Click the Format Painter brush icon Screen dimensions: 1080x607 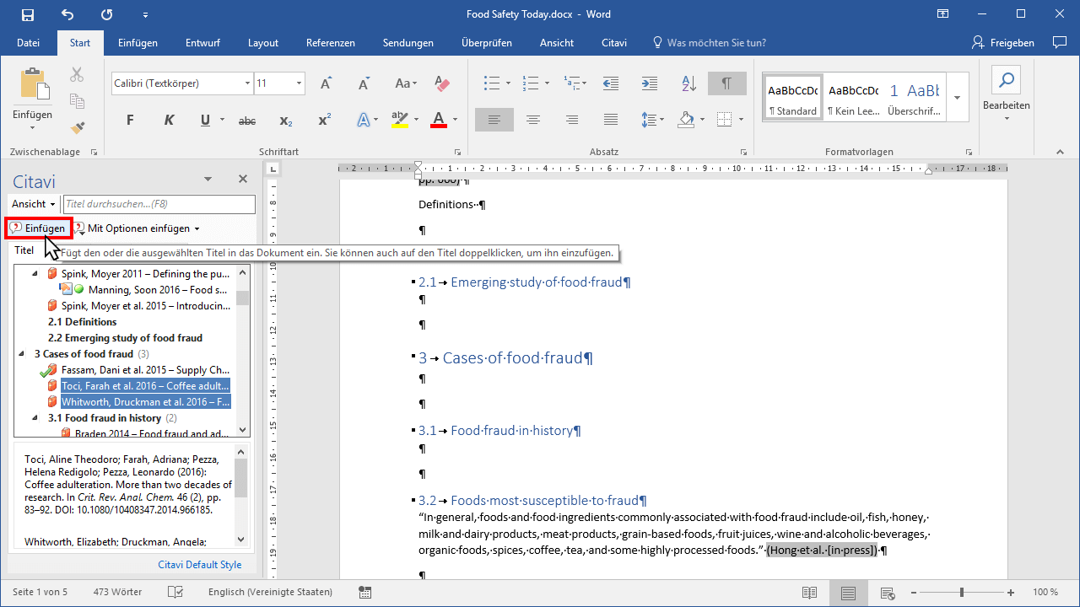click(x=78, y=127)
